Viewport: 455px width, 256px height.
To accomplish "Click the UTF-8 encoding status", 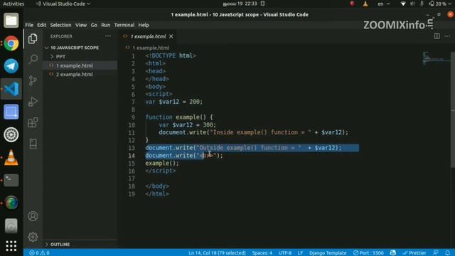I will [285, 253].
